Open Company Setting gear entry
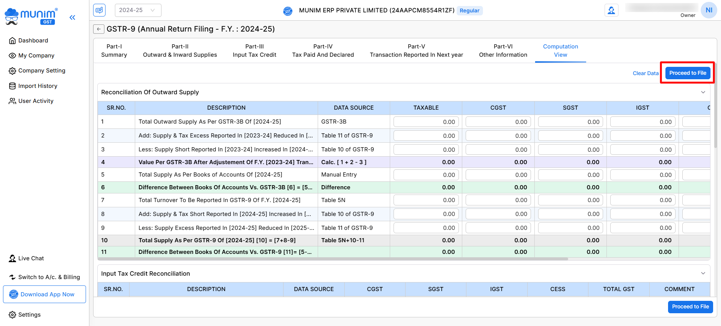The width and height of the screenshot is (721, 326). pyautogui.click(x=37, y=71)
